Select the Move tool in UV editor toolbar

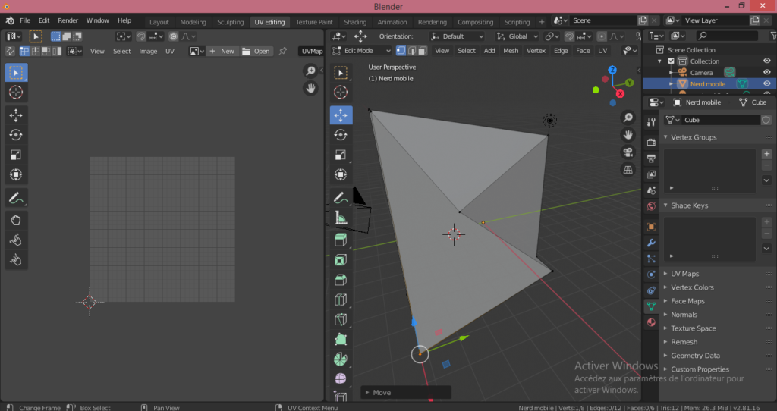(x=16, y=115)
